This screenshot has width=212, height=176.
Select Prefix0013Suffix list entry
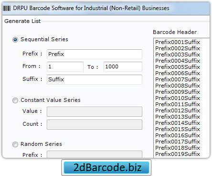point(178,117)
